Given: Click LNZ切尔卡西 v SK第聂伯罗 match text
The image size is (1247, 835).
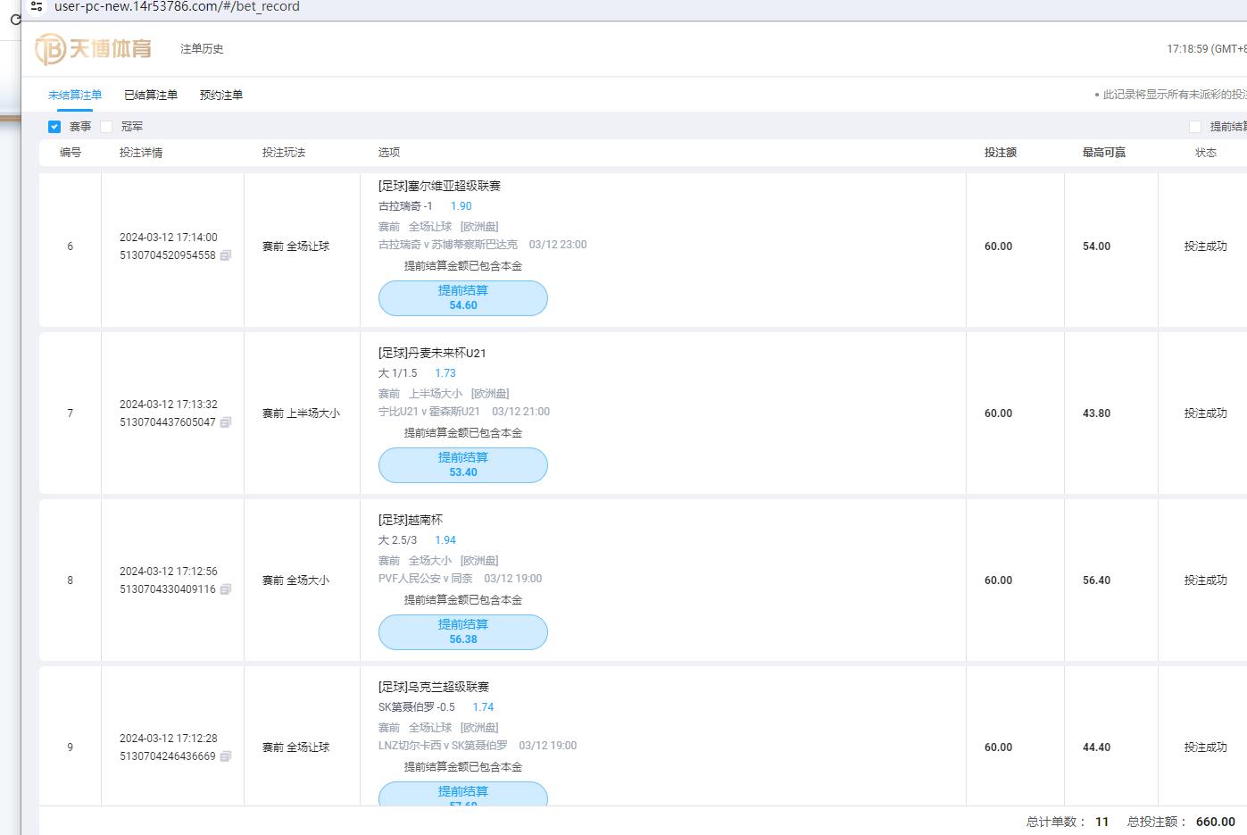Looking at the screenshot, I should point(443,746).
